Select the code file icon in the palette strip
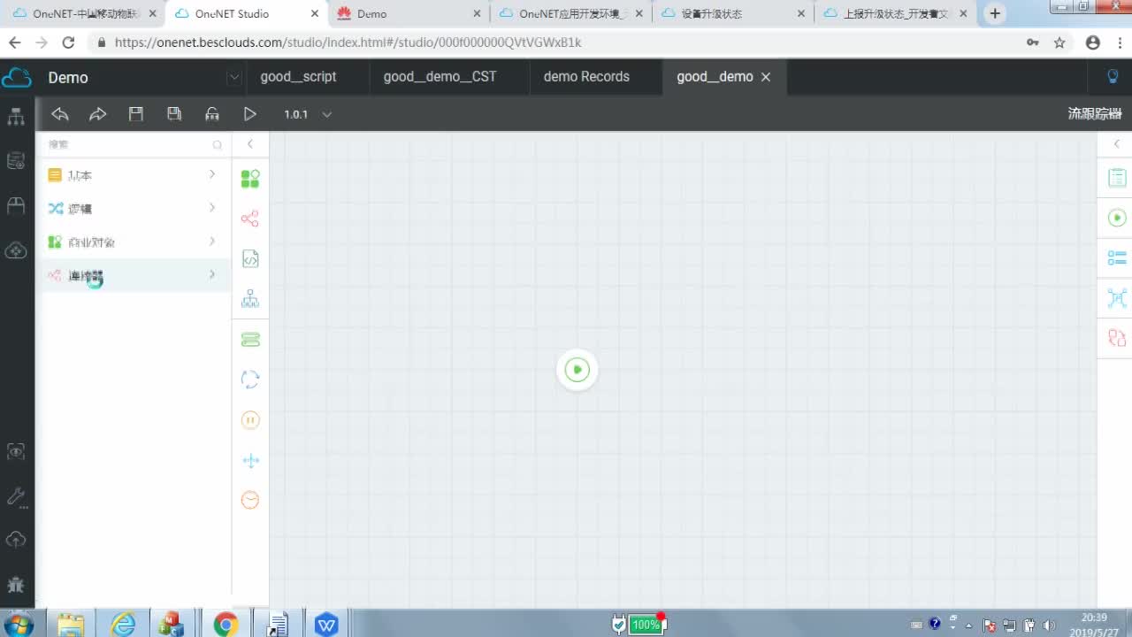Image resolution: width=1132 pixels, height=637 pixels. coord(250,259)
